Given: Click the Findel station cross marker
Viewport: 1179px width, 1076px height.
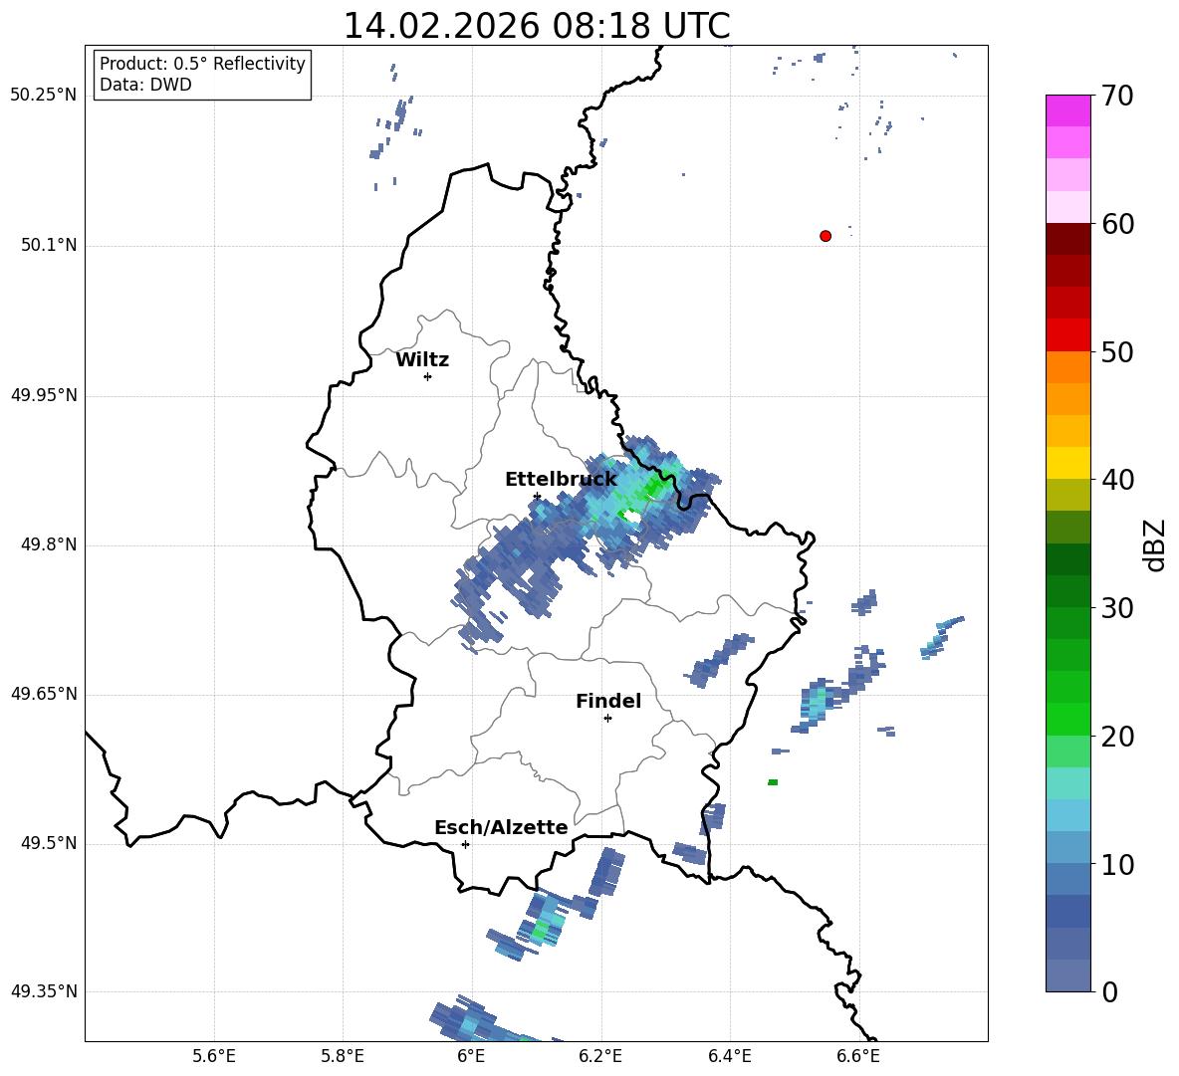Looking at the screenshot, I should tap(607, 719).
